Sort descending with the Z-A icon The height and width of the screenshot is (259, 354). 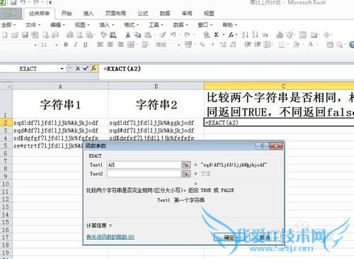pyautogui.click(x=255, y=35)
